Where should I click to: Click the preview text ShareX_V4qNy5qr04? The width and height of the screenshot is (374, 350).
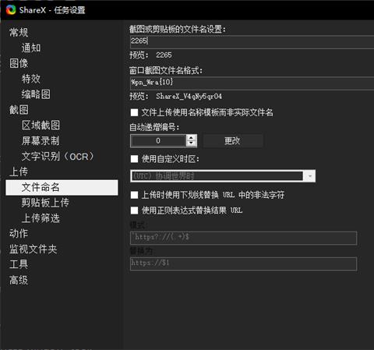189,97
